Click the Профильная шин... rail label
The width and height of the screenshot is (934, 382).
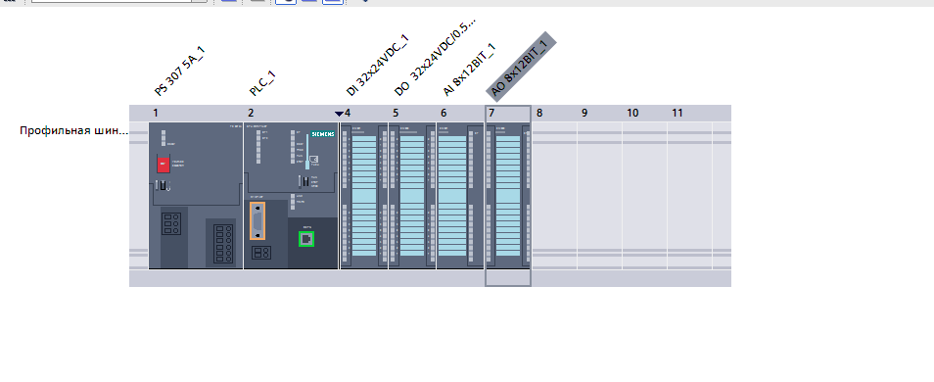click(73, 130)
